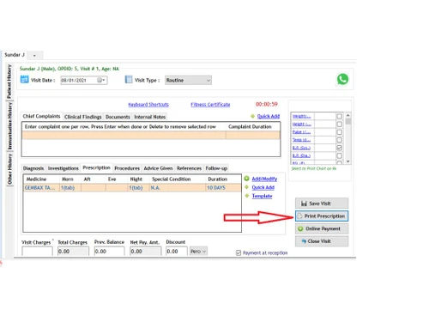
Task: Open the Visit Type Routine dropdown
Action: pyautogui.click(x=188, y=80)
